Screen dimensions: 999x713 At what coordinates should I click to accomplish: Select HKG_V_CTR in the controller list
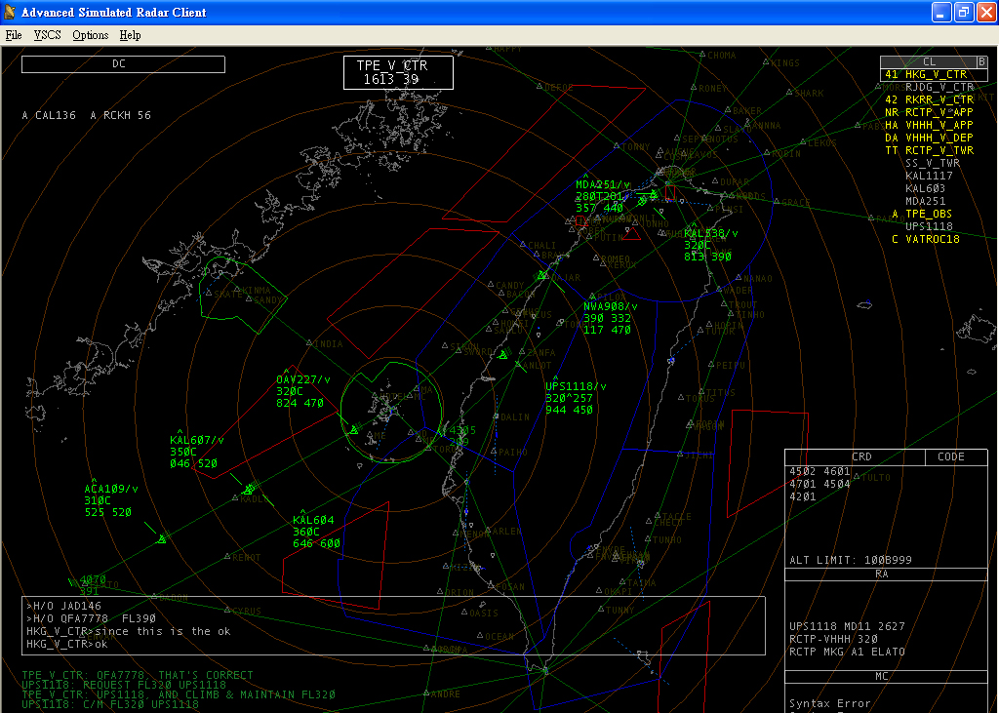(x=936, y=74)
